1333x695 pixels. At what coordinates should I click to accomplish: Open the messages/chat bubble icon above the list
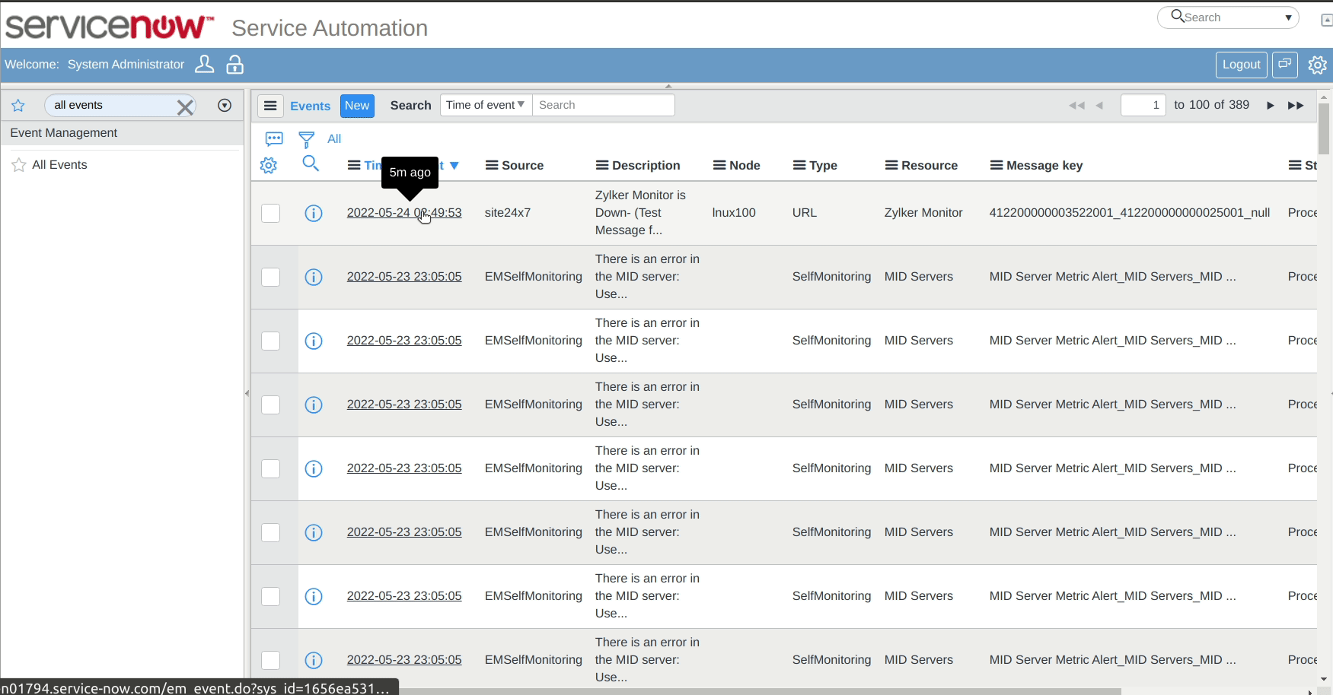[273, 138]
